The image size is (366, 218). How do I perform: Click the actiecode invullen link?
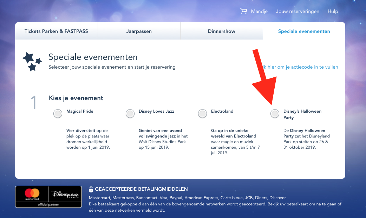click(x=300, y=67)
